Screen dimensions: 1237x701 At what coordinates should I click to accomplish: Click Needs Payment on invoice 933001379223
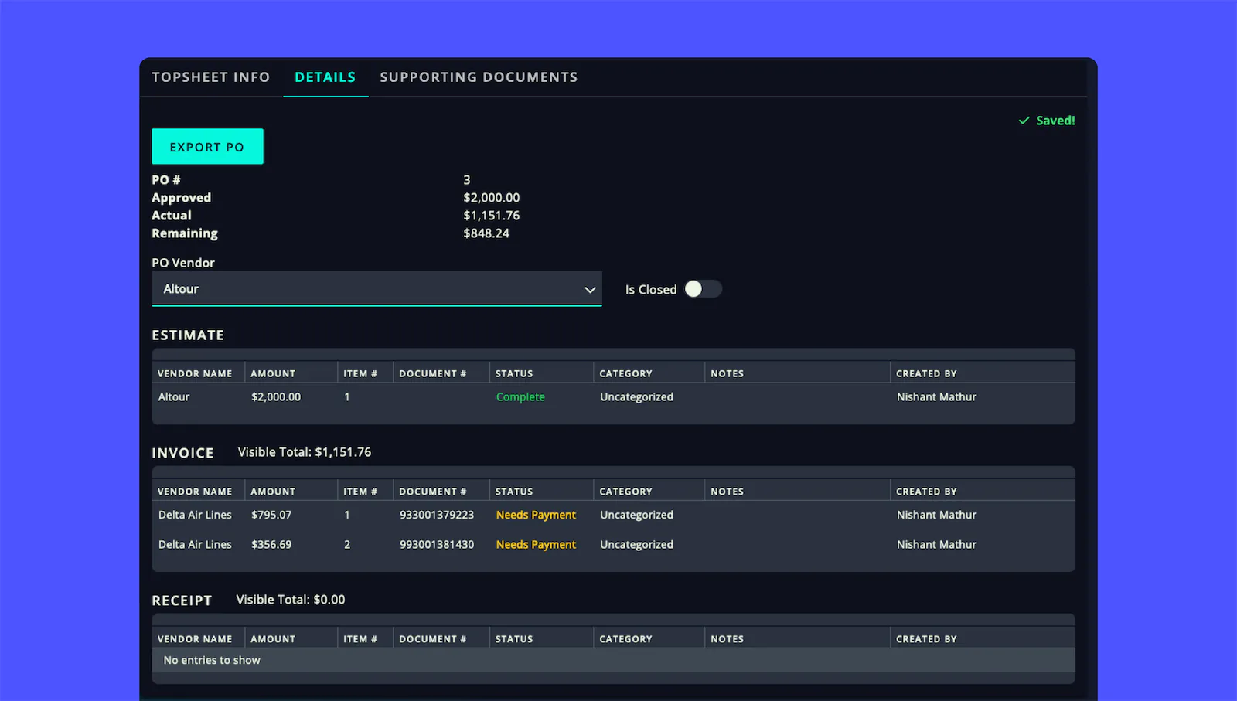536,514
